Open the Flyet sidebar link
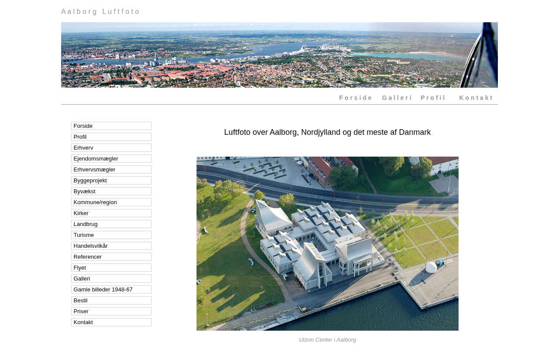This screenshot has height=349, width=559. point(111,268)
